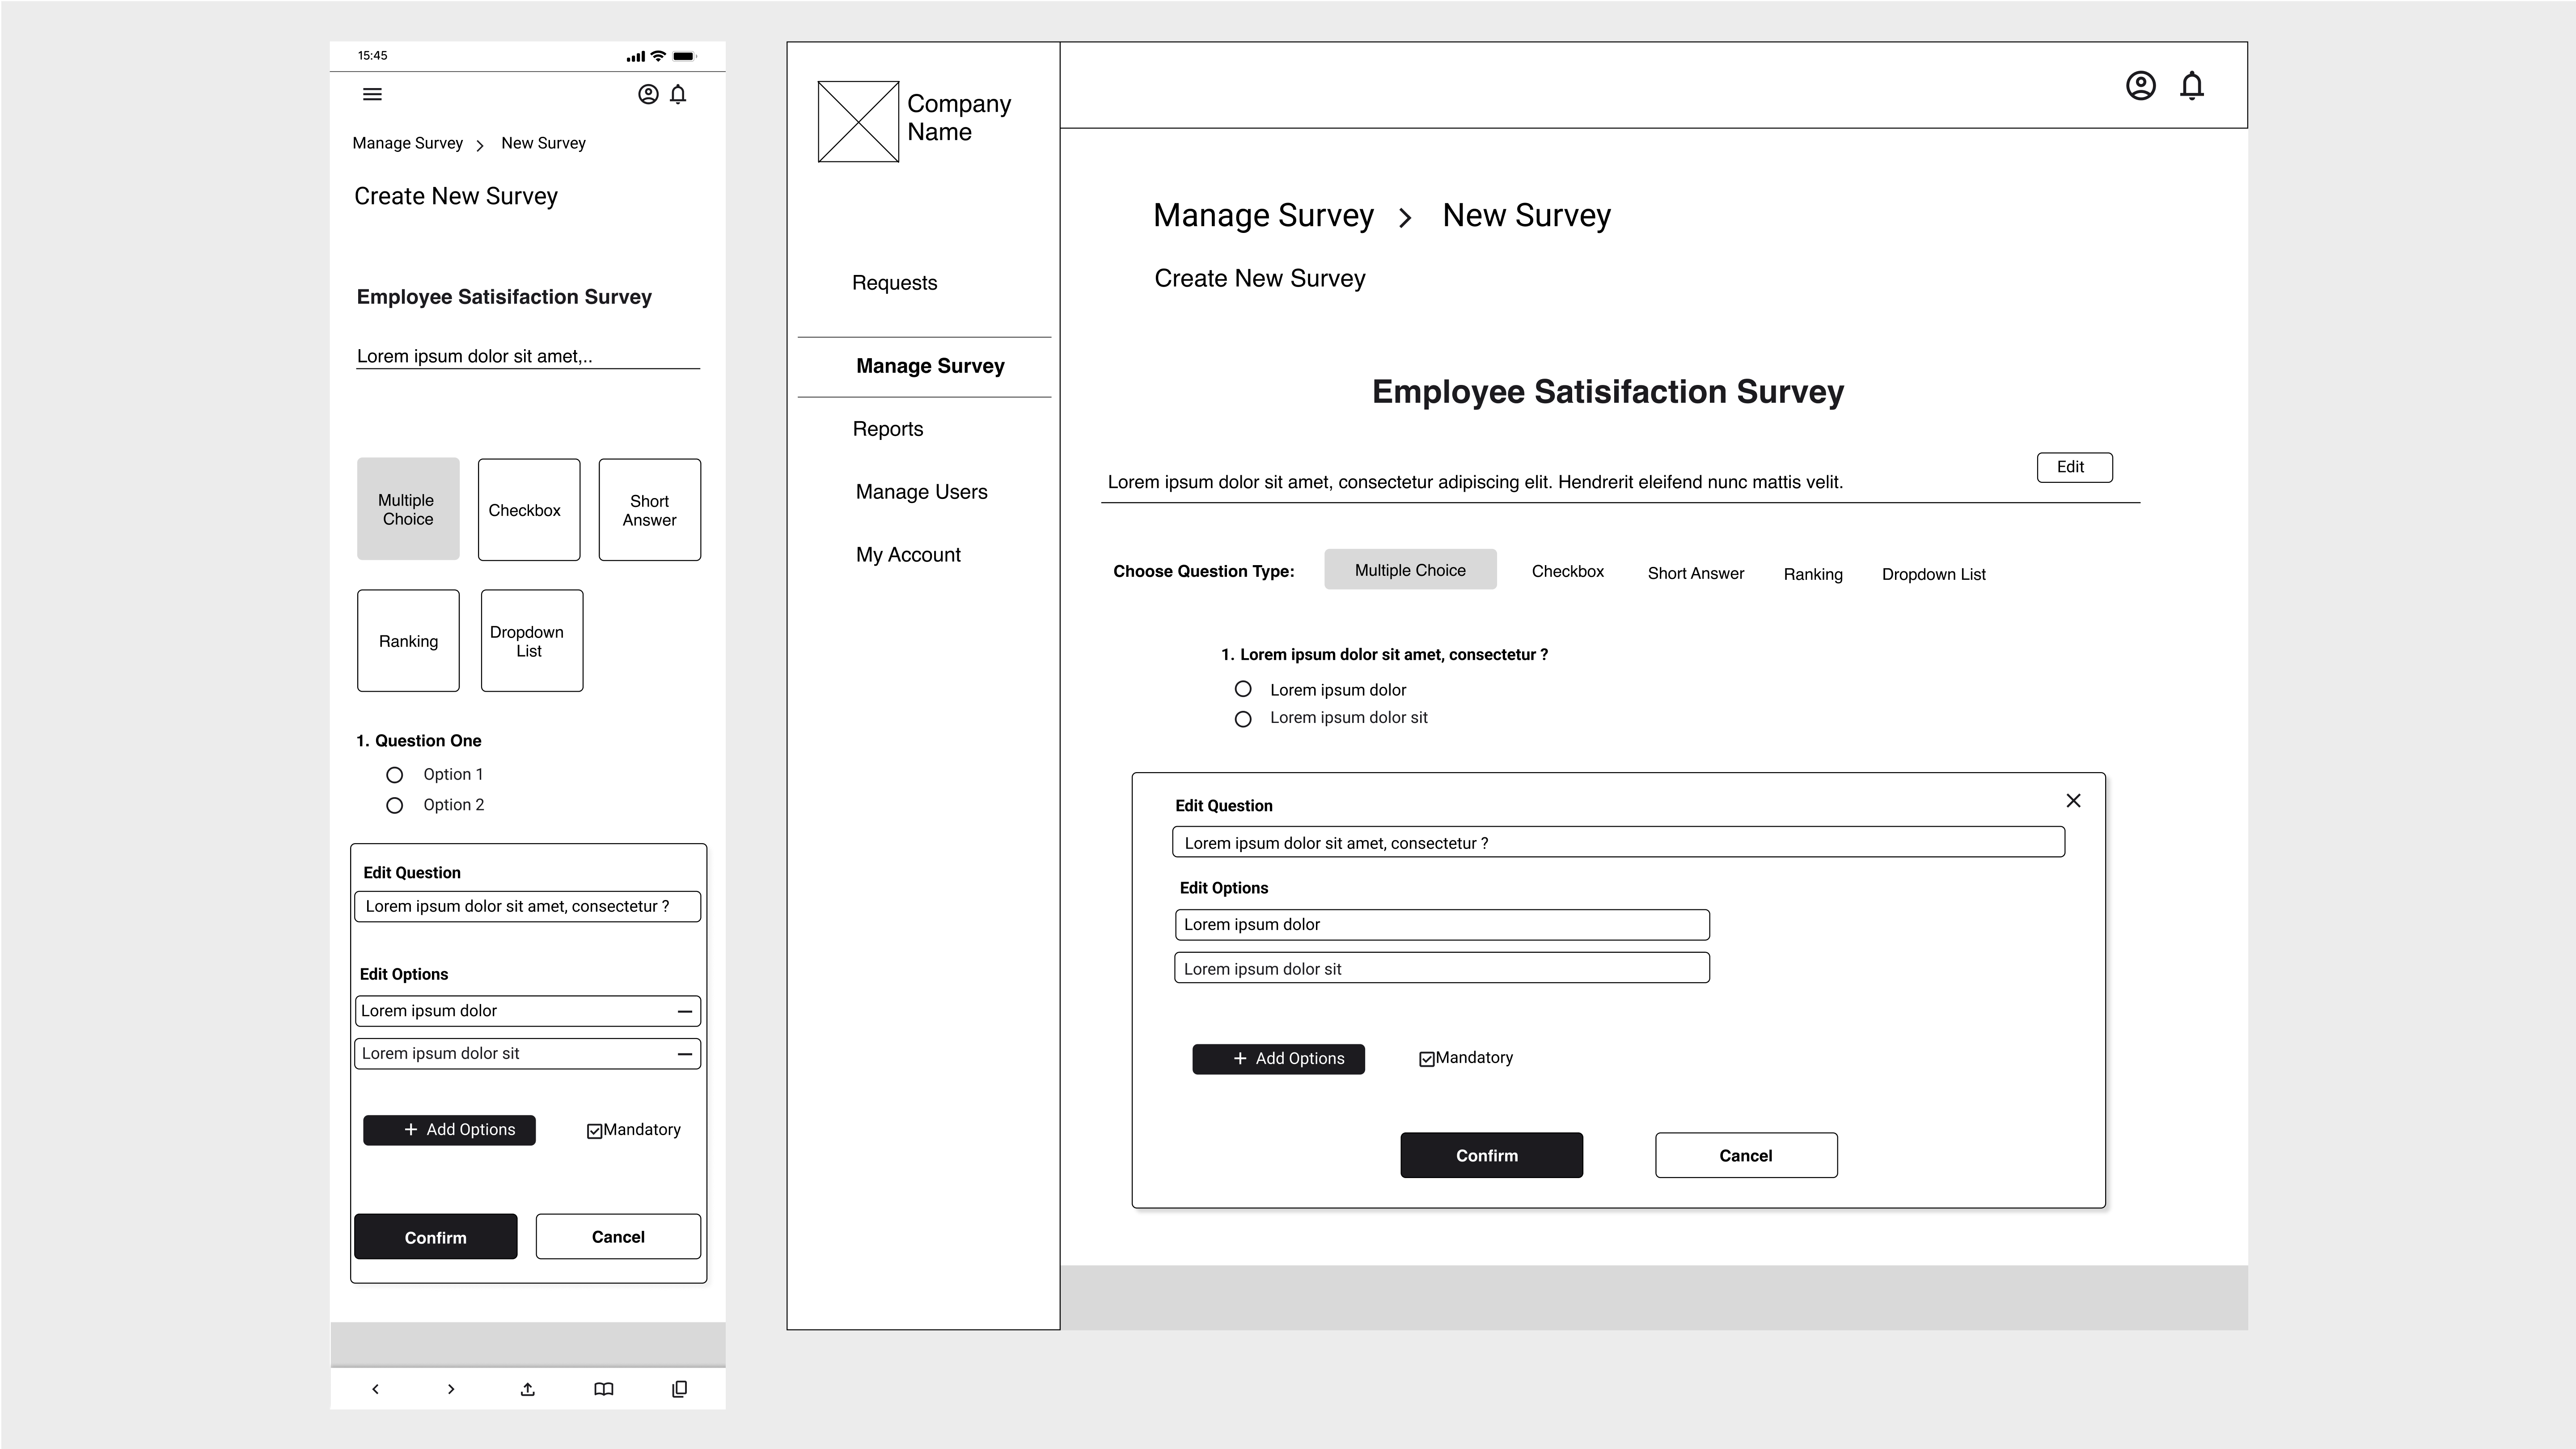
Task: Open mobile user profile icon
Action: (648, 94)
